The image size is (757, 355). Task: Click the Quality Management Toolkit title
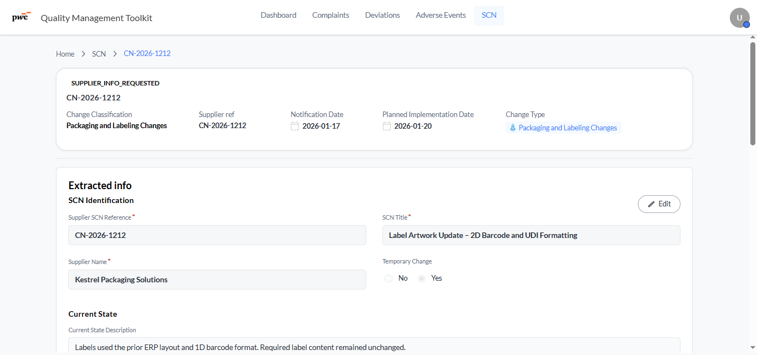pyautogui.click(x=96, y=18)
